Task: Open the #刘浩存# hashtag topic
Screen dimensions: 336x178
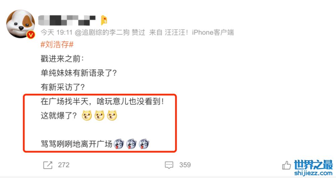Action: tap(57, 44)
